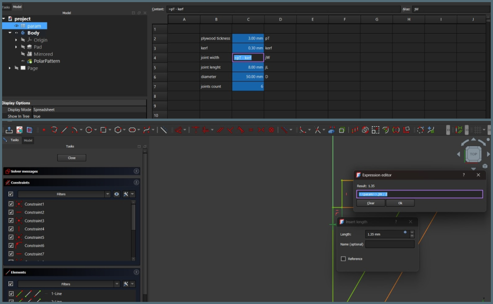The width and height of the screenshot is (493, 304).
Task: Apply the parallel constraint
Action: 220,130
